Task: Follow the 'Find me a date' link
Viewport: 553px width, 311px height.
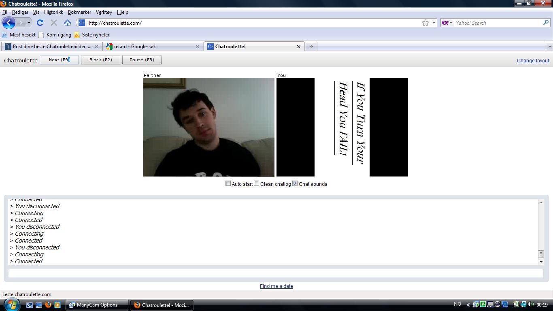Action: click(276, 286)
